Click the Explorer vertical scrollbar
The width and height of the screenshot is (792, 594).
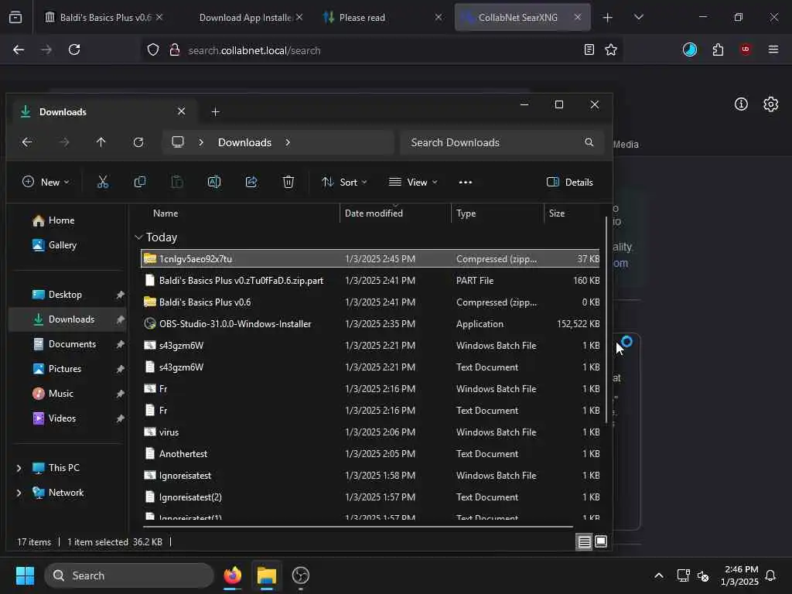coord(606,319)
